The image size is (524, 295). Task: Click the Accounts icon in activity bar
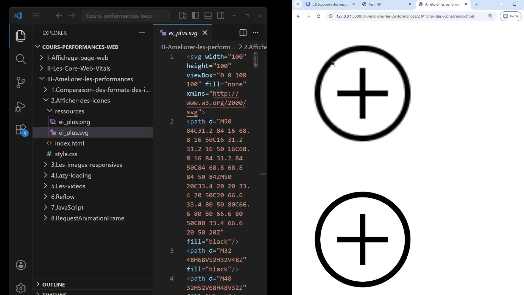(21, 265)
